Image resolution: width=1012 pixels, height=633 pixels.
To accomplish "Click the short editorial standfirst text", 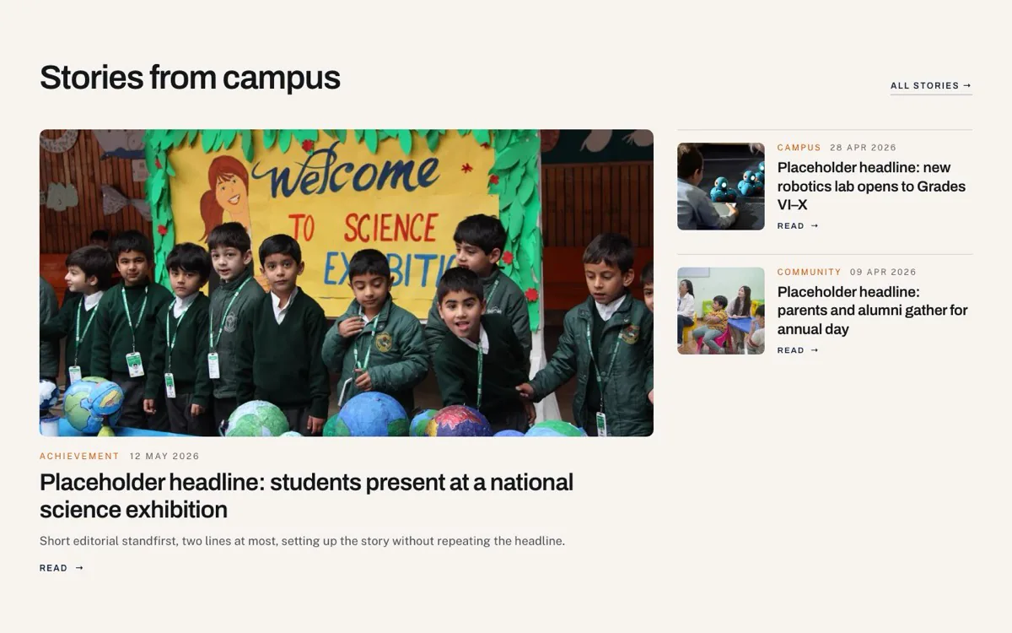I will [302, 541].
